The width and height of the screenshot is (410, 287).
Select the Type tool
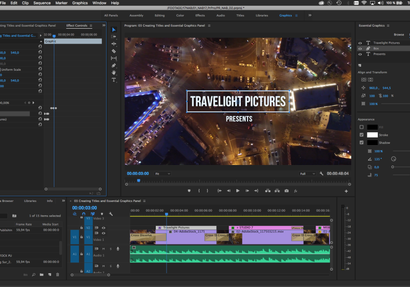coord(114,80)
